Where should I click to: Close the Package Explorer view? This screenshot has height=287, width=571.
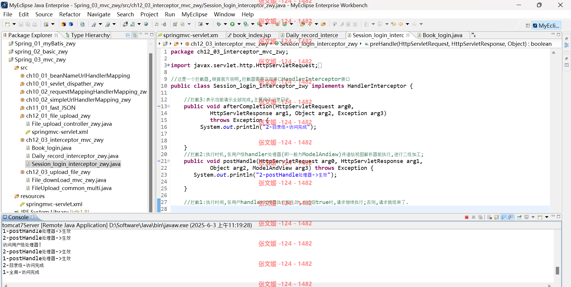click(56, 35)
